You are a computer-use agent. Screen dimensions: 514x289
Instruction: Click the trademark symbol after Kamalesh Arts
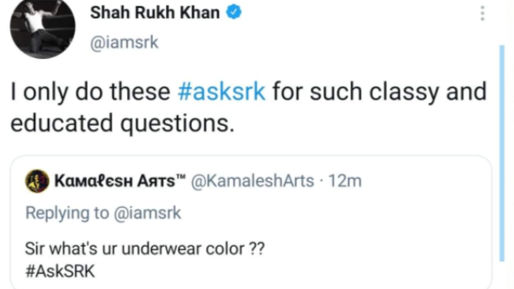[182, 178]
